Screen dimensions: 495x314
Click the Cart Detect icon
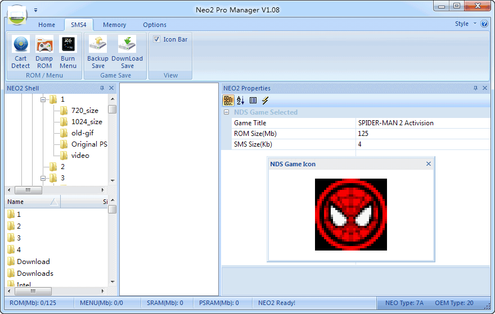21,44
